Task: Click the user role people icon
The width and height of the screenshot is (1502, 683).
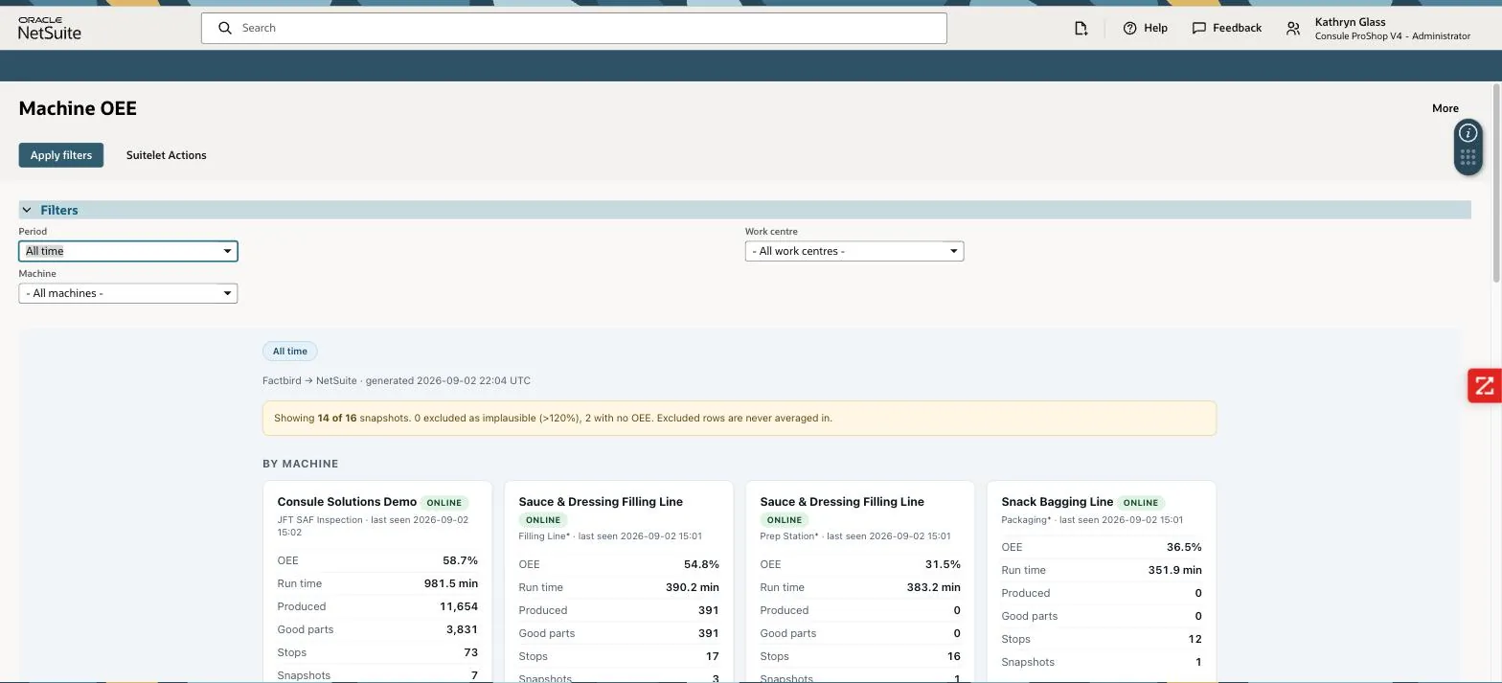Action: pos(1293,29)
